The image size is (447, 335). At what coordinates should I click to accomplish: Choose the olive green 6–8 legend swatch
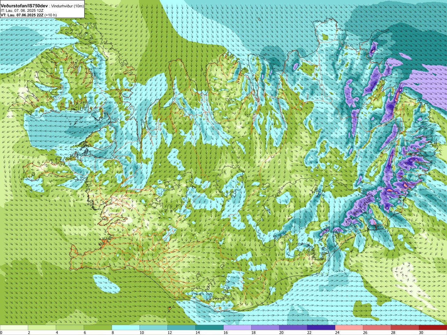click(x=98, y=328)
